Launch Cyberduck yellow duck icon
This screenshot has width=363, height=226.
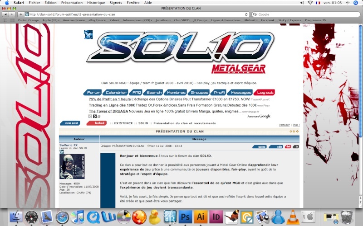pos(154,217)
